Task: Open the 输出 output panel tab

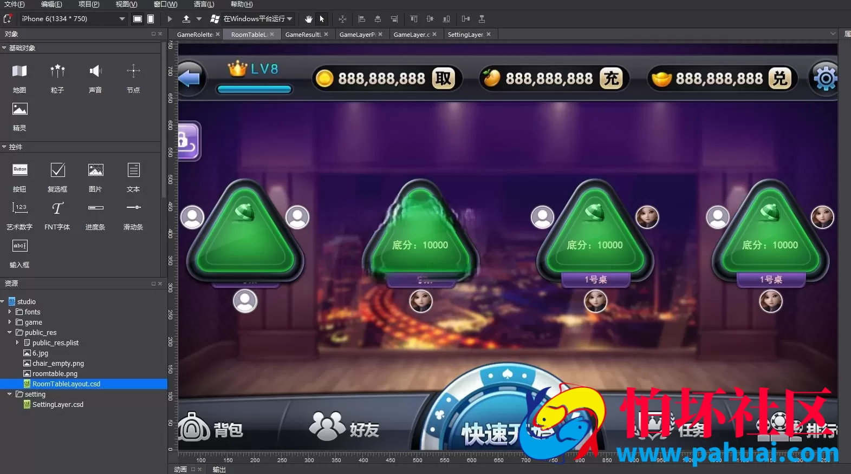Action: pyautogui.click(x=219, y=469)
